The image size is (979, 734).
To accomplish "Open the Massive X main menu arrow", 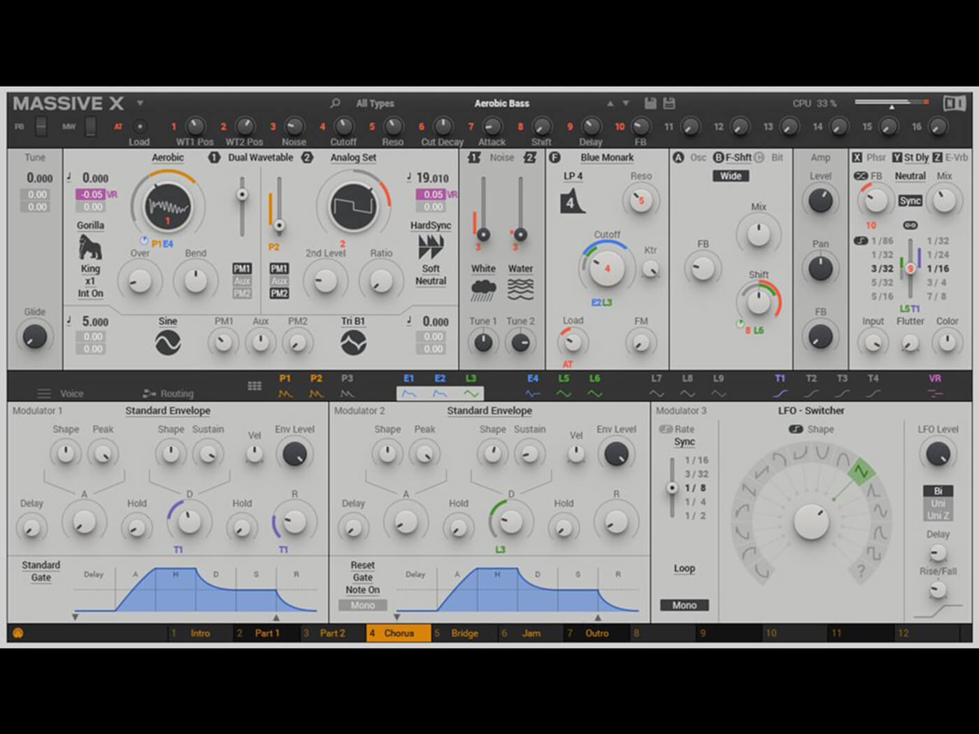I will (x=140, y=103).
